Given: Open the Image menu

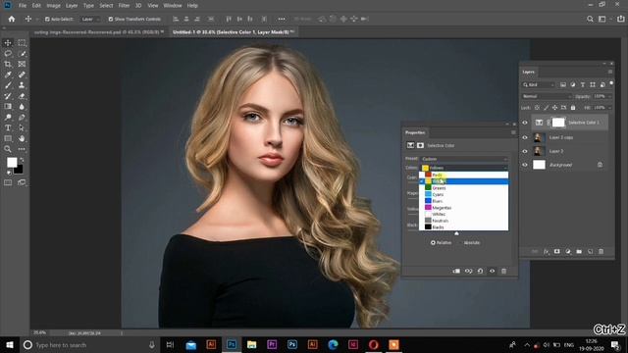Looking at the screenshot, I should 53,6.
